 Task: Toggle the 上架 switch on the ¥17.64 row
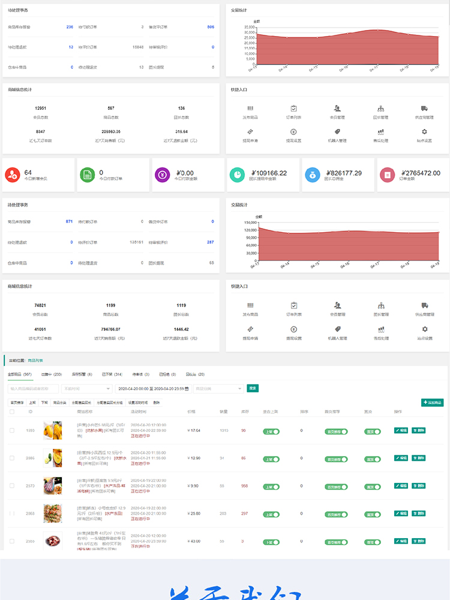click(x=271, y=431)
